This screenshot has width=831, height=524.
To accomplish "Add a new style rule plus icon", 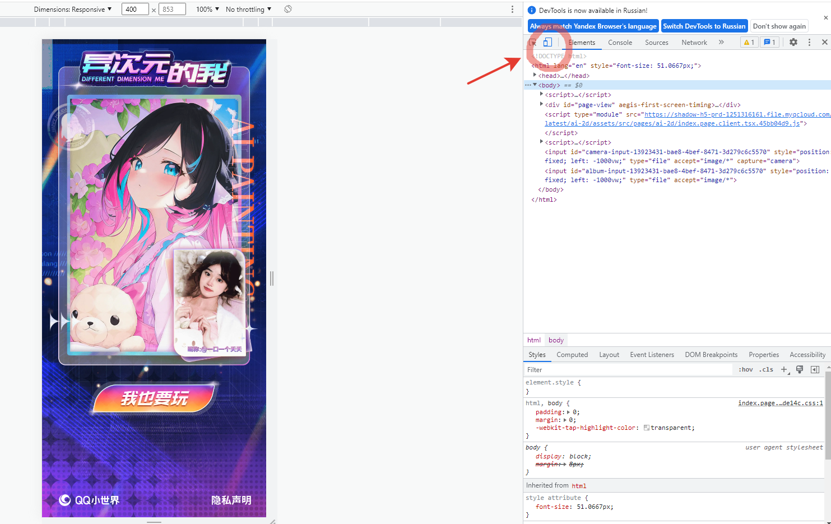I will click(x=784, y=369).
